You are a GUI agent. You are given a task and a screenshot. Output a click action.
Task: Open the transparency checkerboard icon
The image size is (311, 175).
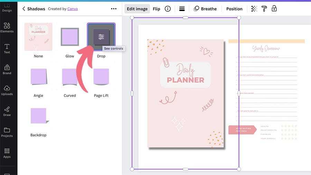click(x=254, y=9)
